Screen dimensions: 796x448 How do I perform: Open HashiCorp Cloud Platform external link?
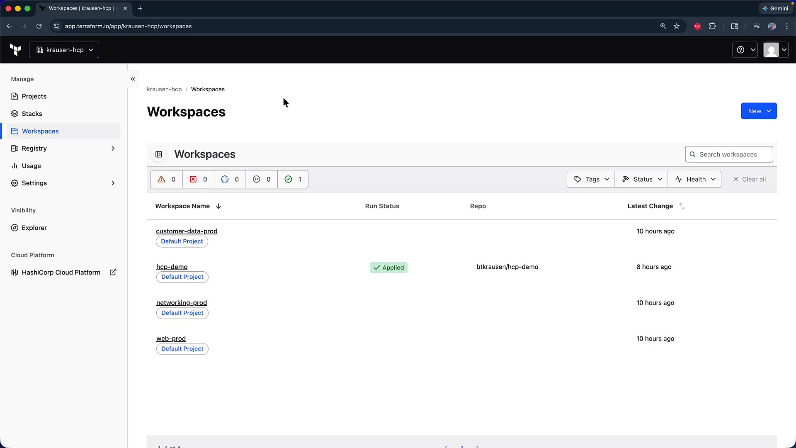64,273
